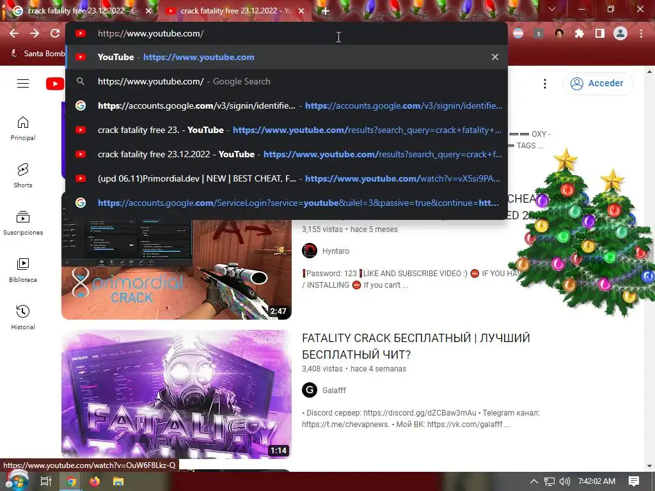
Task: Open the volume speaker tray icon
Action: tap(564, 481)
